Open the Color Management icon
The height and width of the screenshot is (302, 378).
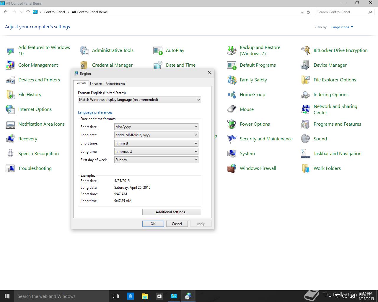pos(10,65)
